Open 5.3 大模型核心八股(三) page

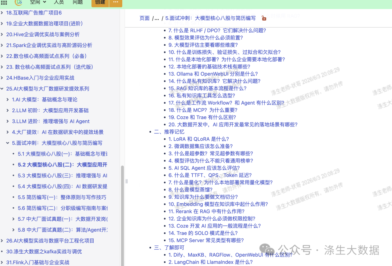coord(62,175)
